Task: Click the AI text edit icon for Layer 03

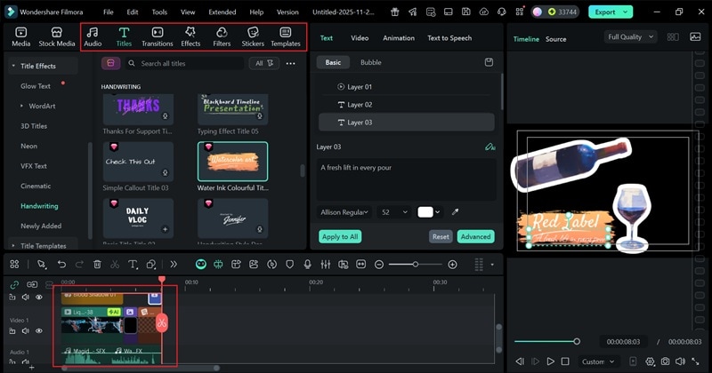Action: [490, 147]
